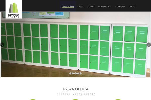Select second slider pagination dot

[x=73, y=73]
